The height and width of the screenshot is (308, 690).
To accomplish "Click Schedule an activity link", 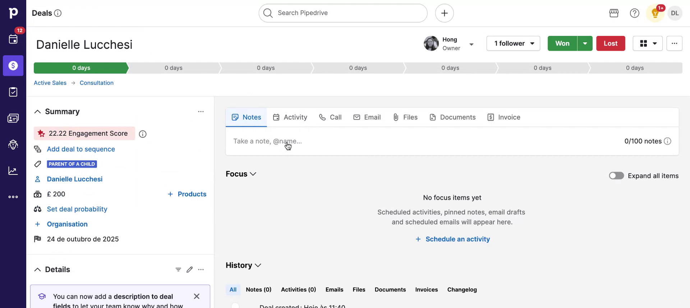I will [x=452, y=239].
